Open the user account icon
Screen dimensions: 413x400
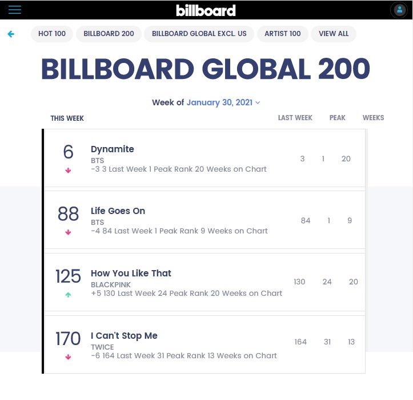[x=398, y=10]
